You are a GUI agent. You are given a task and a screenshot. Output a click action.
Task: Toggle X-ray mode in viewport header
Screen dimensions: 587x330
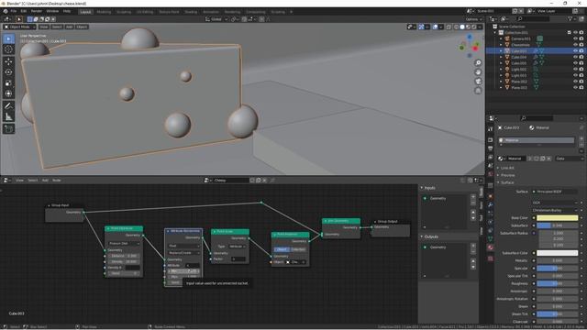(x=449, y=27)
